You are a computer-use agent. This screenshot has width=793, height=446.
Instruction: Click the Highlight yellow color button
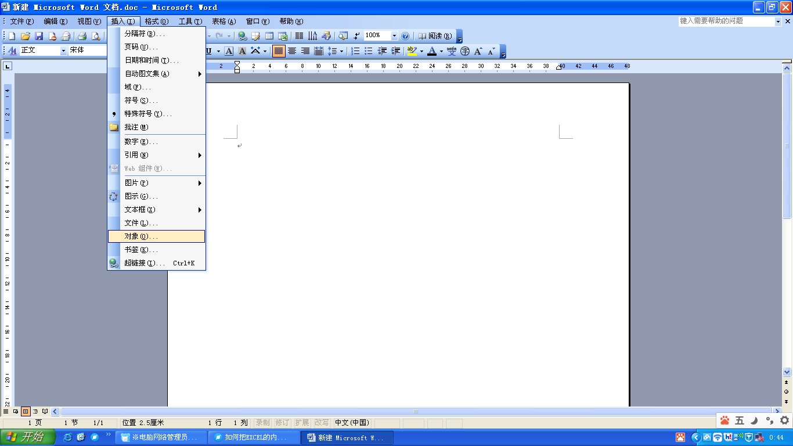coord(412,51)
